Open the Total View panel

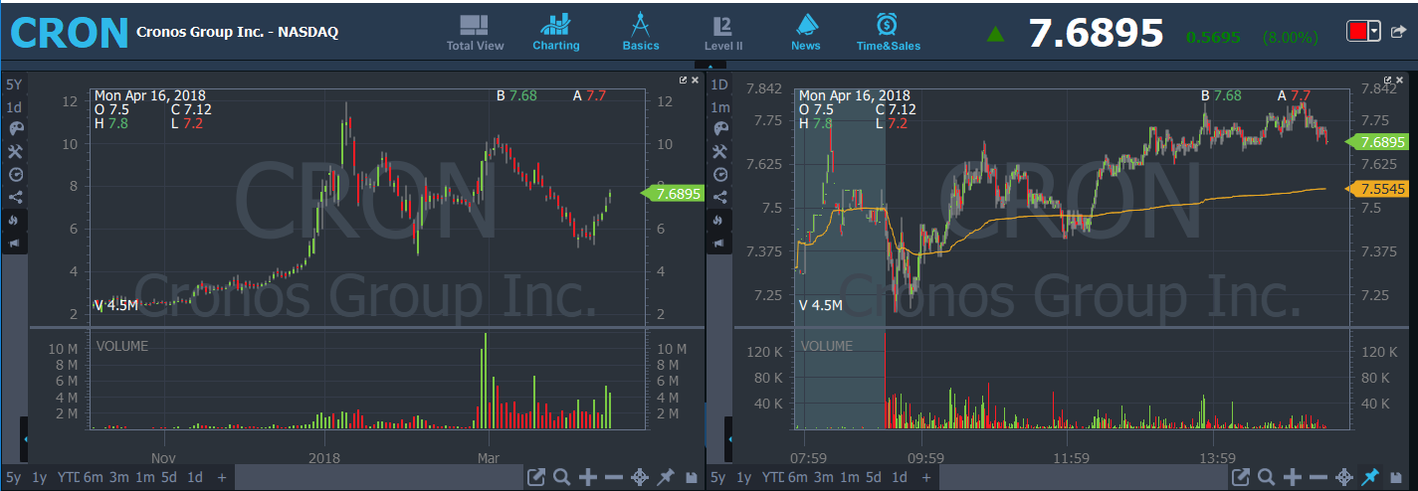point(475,33)
